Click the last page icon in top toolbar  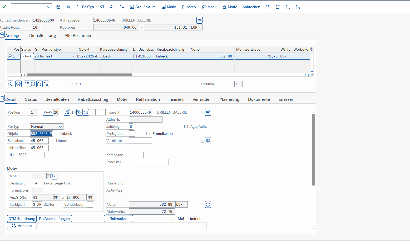pyautogui.click(x=298, y=7)
